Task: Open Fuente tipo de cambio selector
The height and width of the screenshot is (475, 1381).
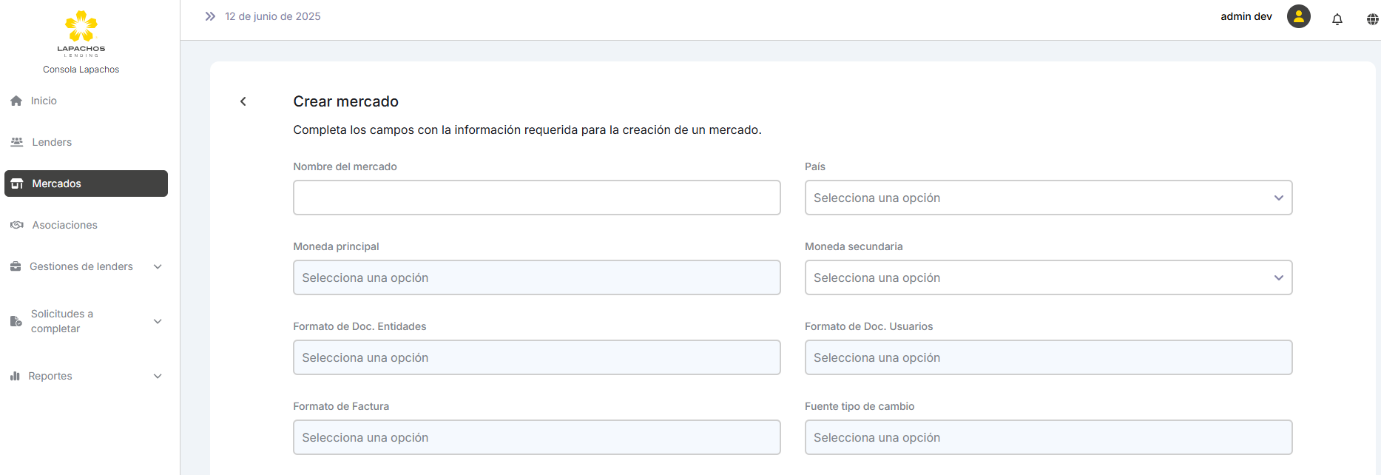Action: click(1047, 437)
